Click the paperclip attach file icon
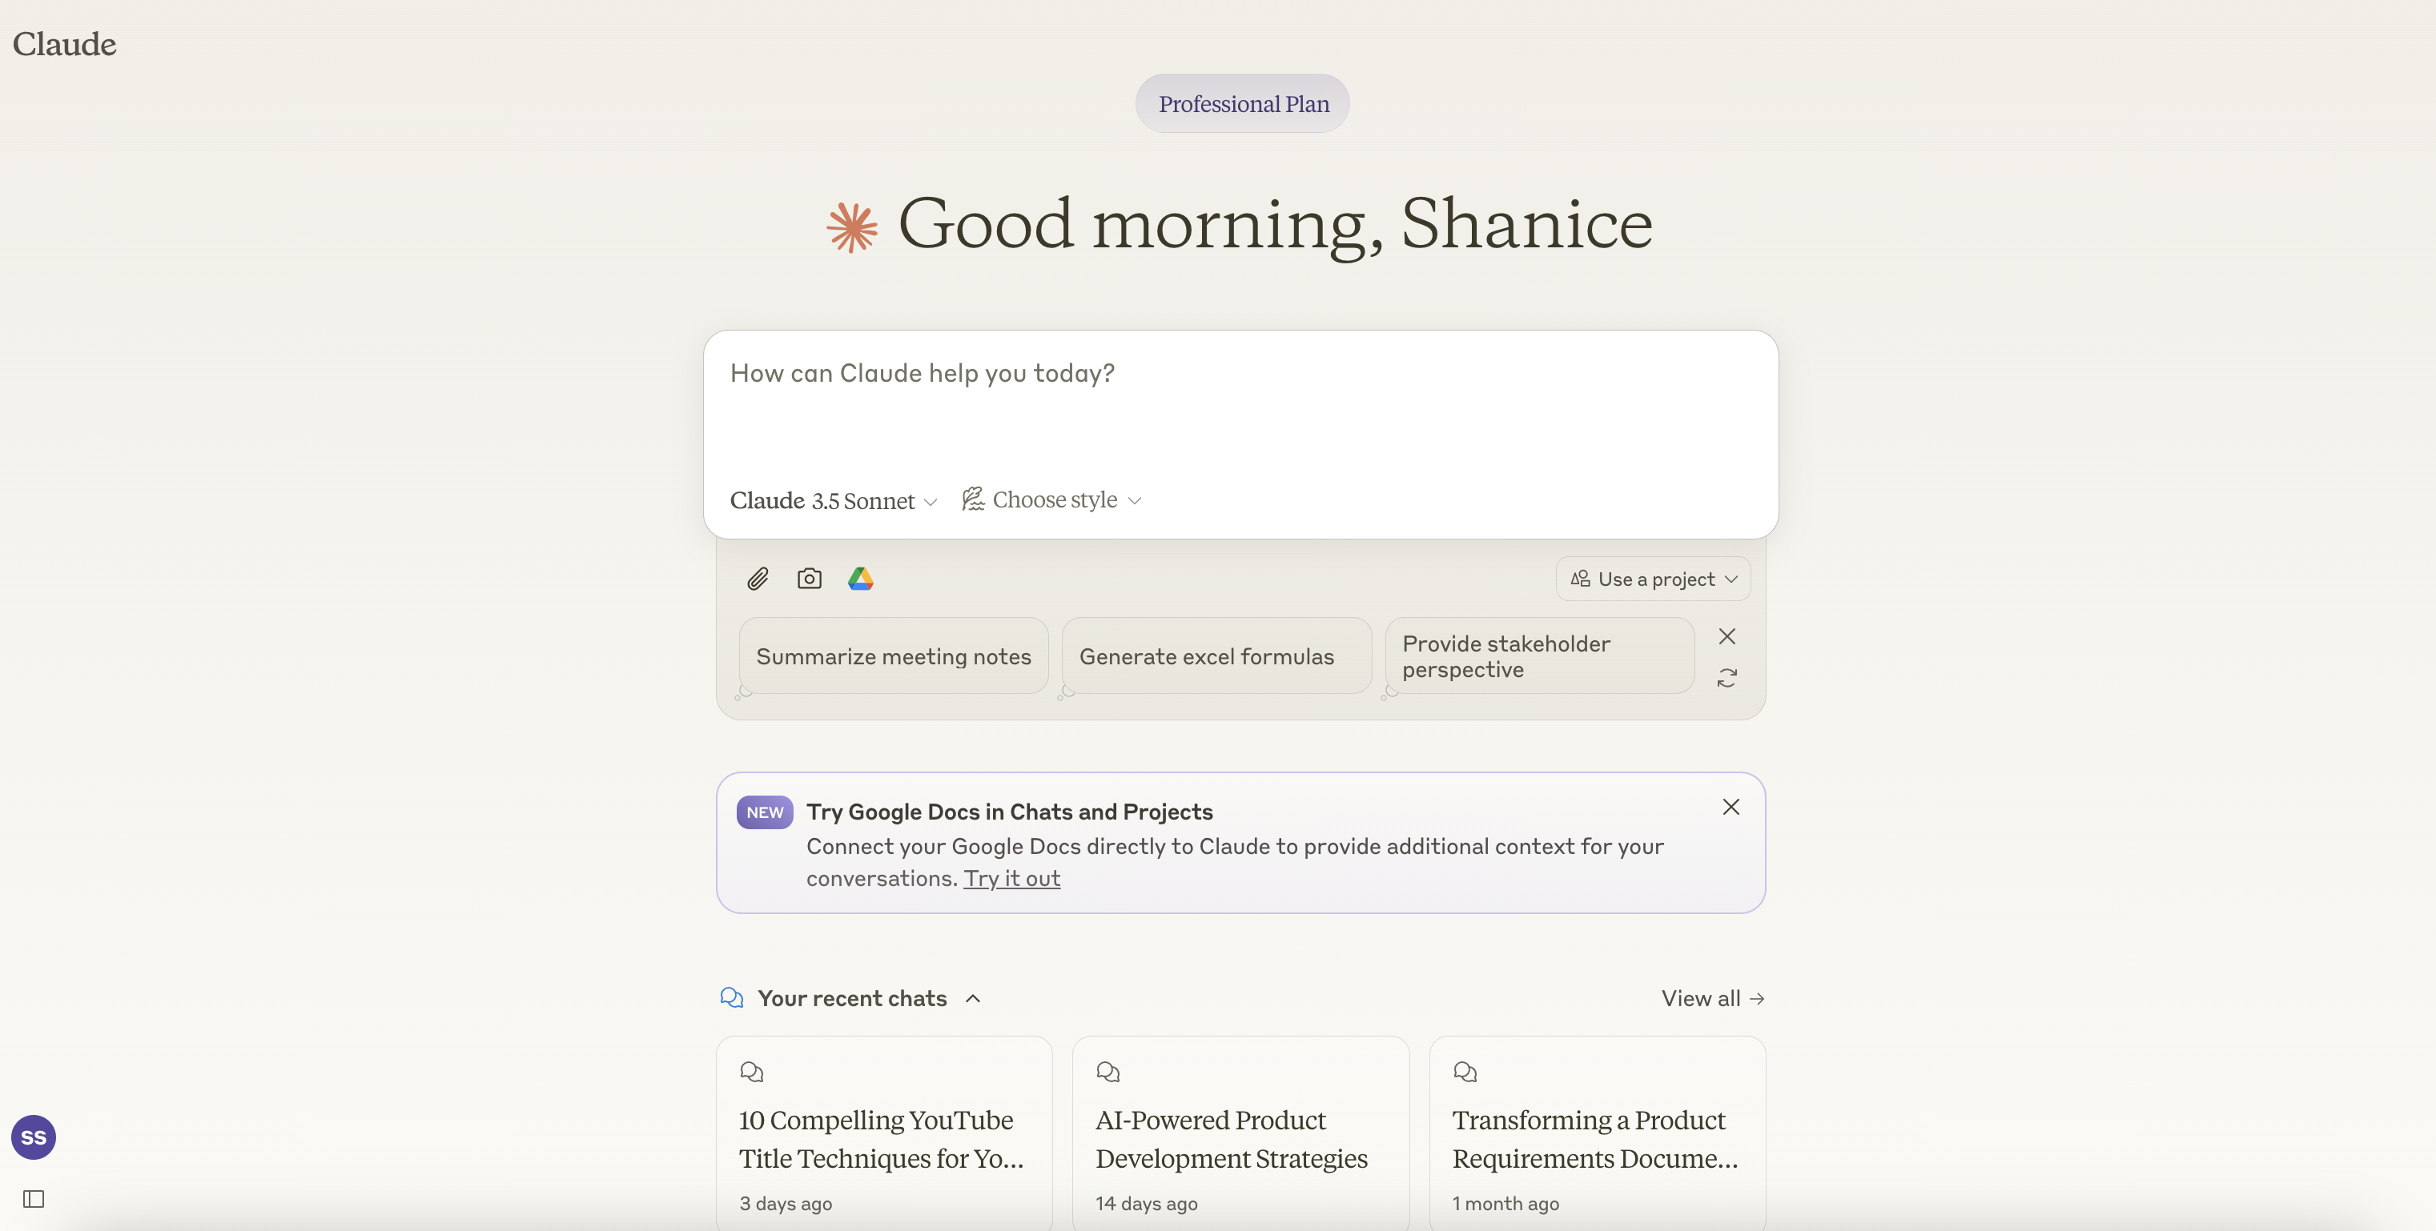The height and width of the screenshot is (1231, 2436). 758,579
